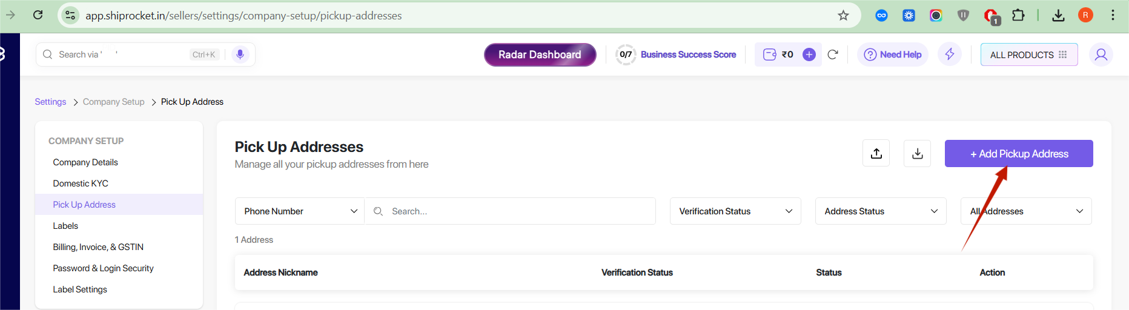This screenshot has height=310, width=1129.
Task: Open the All Addresses filter dropdown
Action: [x=1025, y=211]
